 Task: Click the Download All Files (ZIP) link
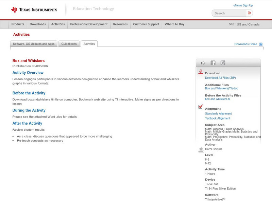point(220,78)
